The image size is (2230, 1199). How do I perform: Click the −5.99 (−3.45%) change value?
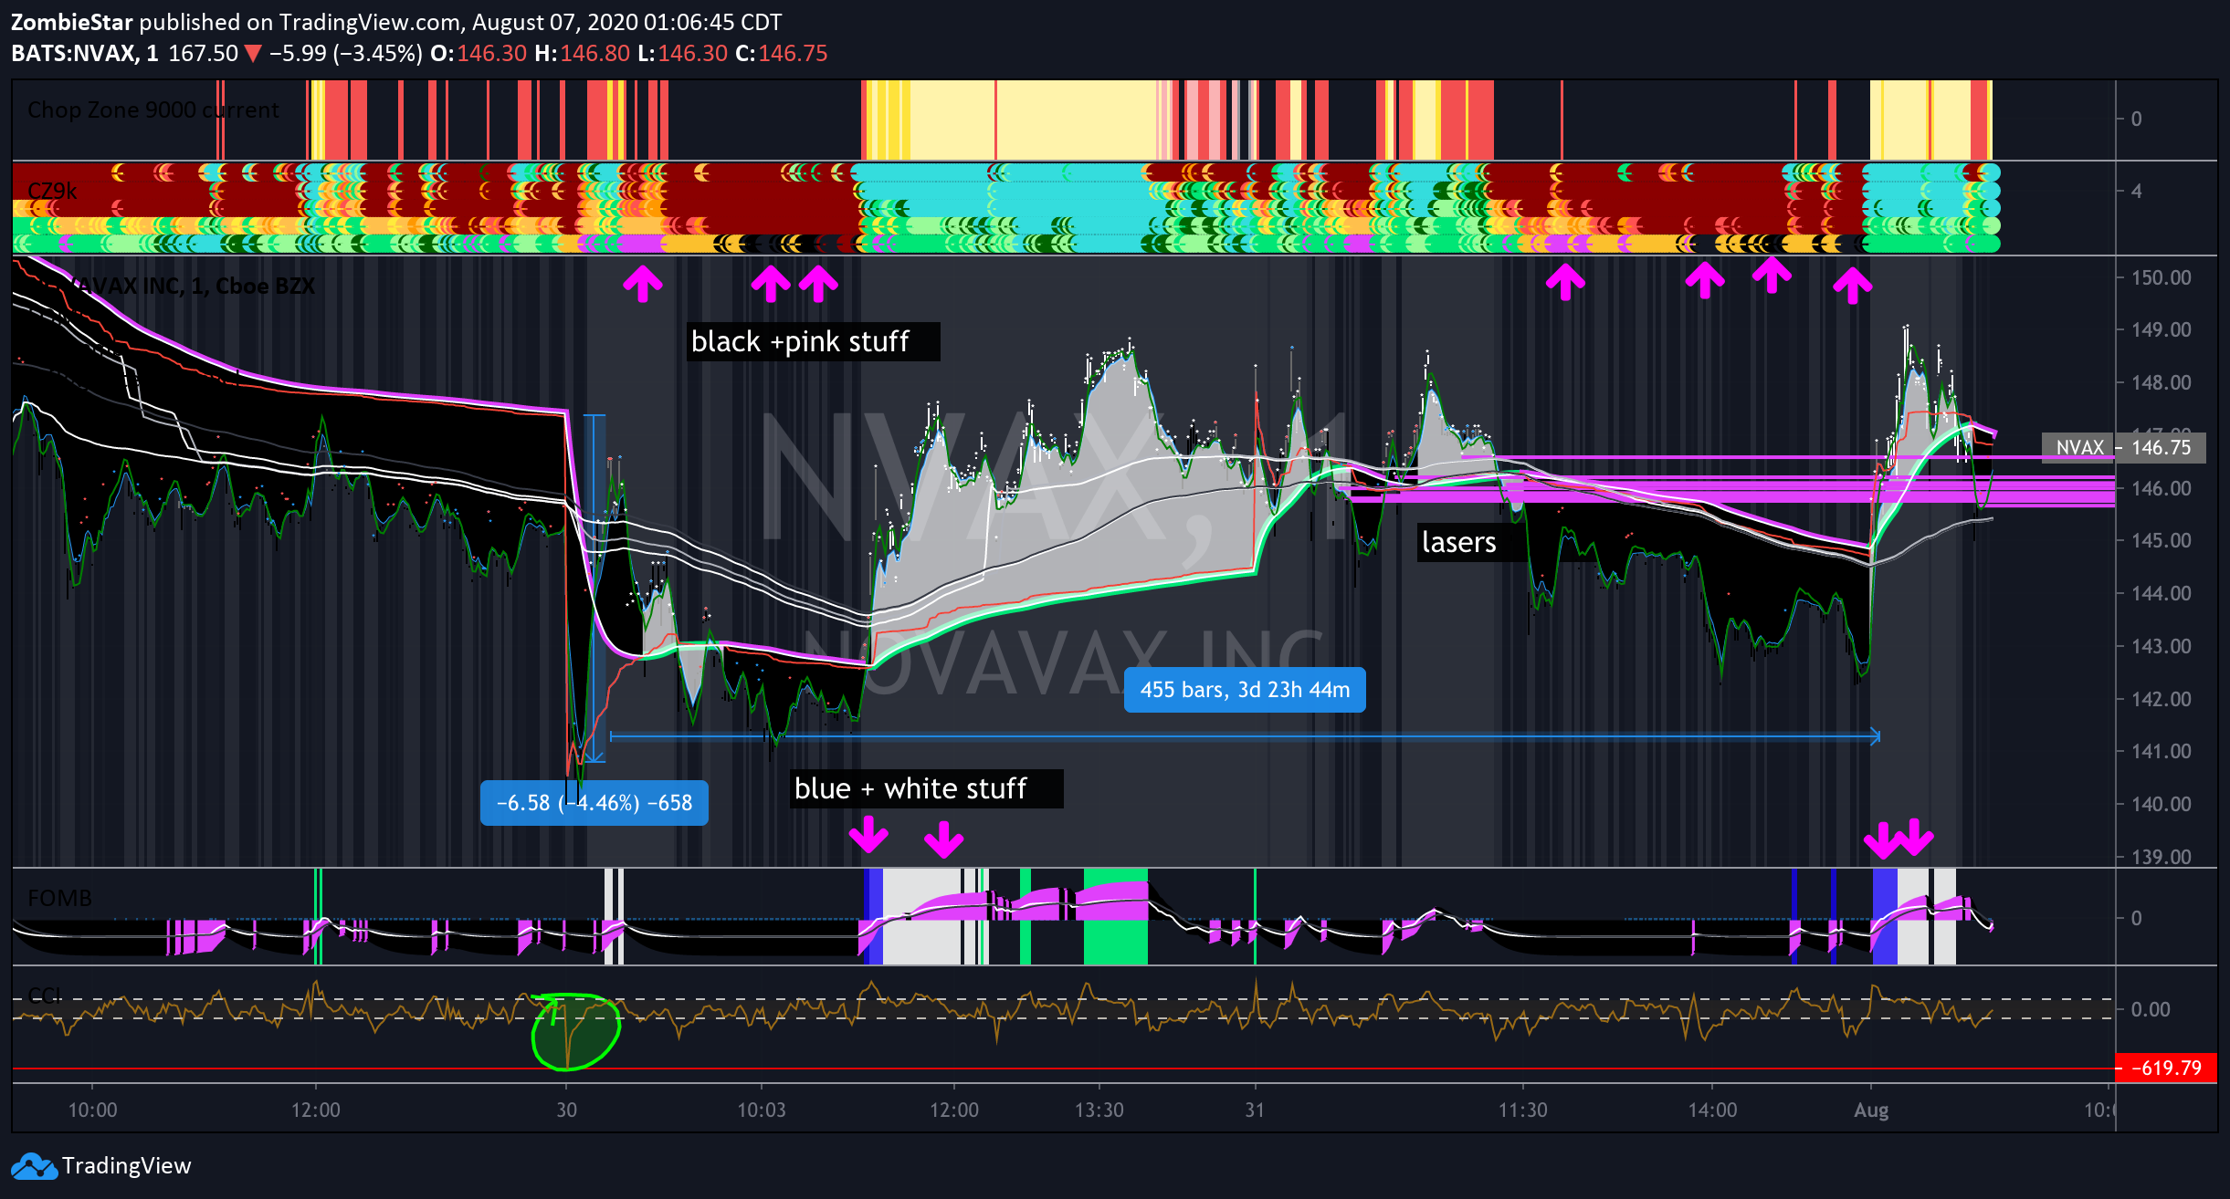coord(345,53)
